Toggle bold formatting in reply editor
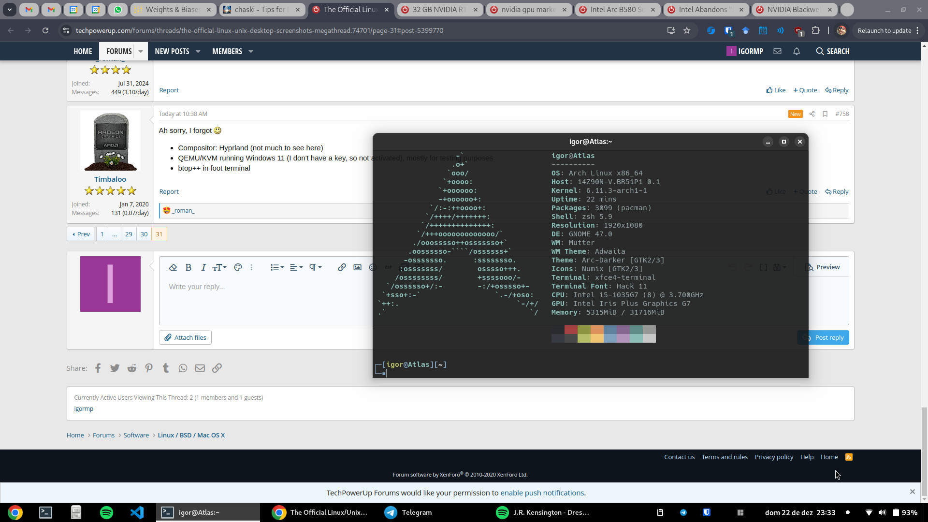 [x=188, y=267]
